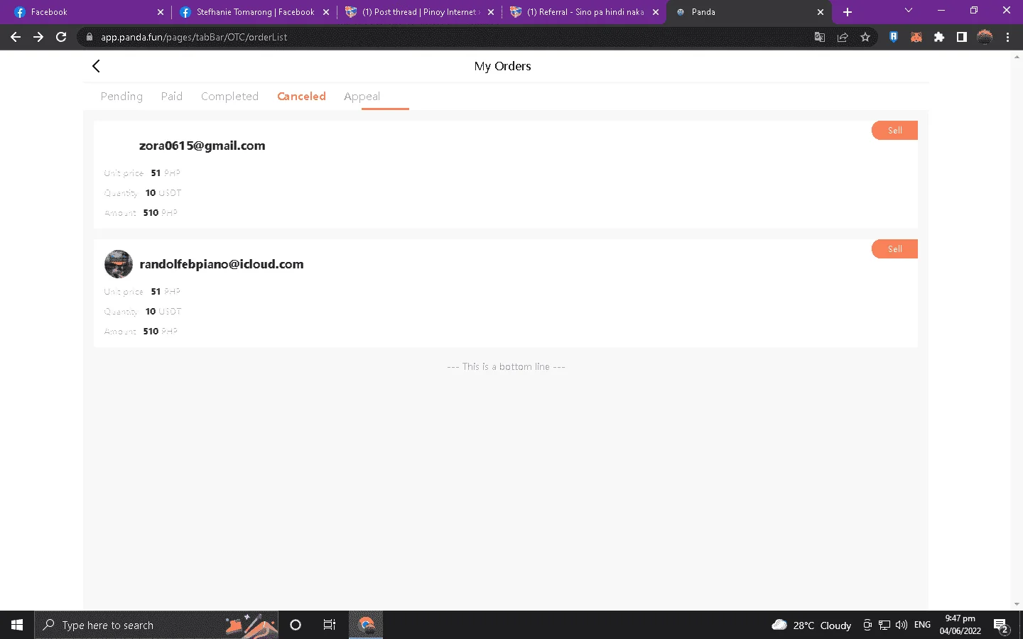Open the randolfebpiano@icloud.com order
This screenshot has width=1023, height=639.
pyautogui.click(x=505, y=293)
